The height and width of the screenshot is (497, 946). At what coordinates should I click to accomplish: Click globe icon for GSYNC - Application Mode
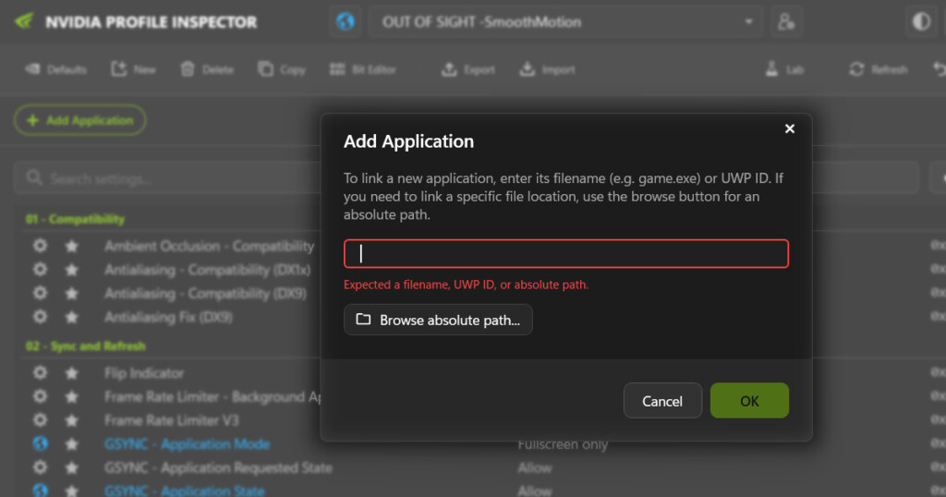click(x=40, y=444)
